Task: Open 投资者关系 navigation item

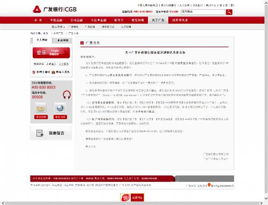Action: point(180,20)
